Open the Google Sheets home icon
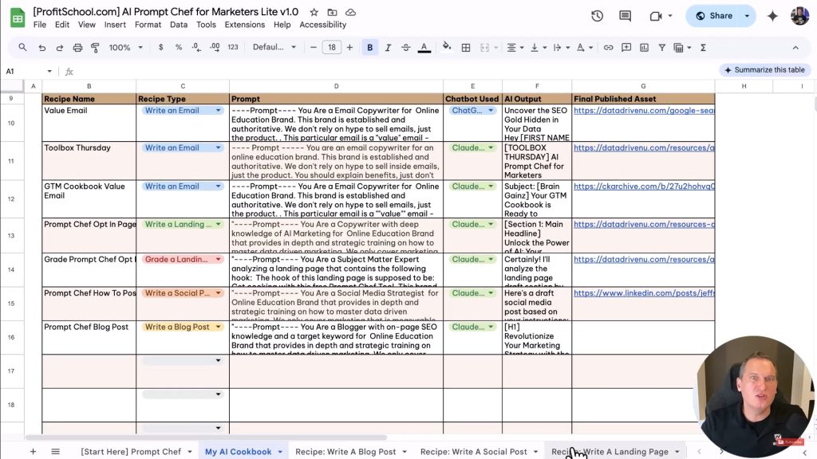The height and width of the screenshot is (459, 817). (18, 18)
